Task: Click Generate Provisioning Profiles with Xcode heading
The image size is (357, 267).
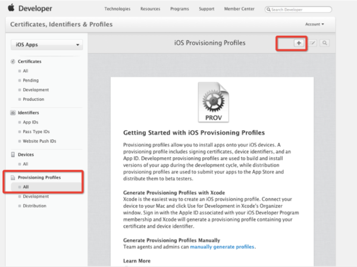Action: [x=174, y=193]
